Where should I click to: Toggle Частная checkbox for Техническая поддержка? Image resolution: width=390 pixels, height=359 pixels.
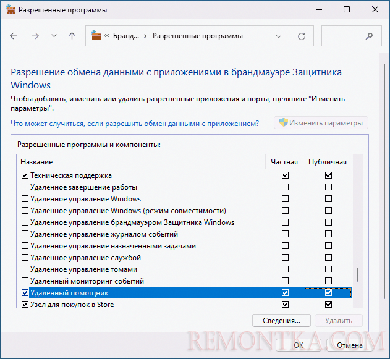point(286,175)
